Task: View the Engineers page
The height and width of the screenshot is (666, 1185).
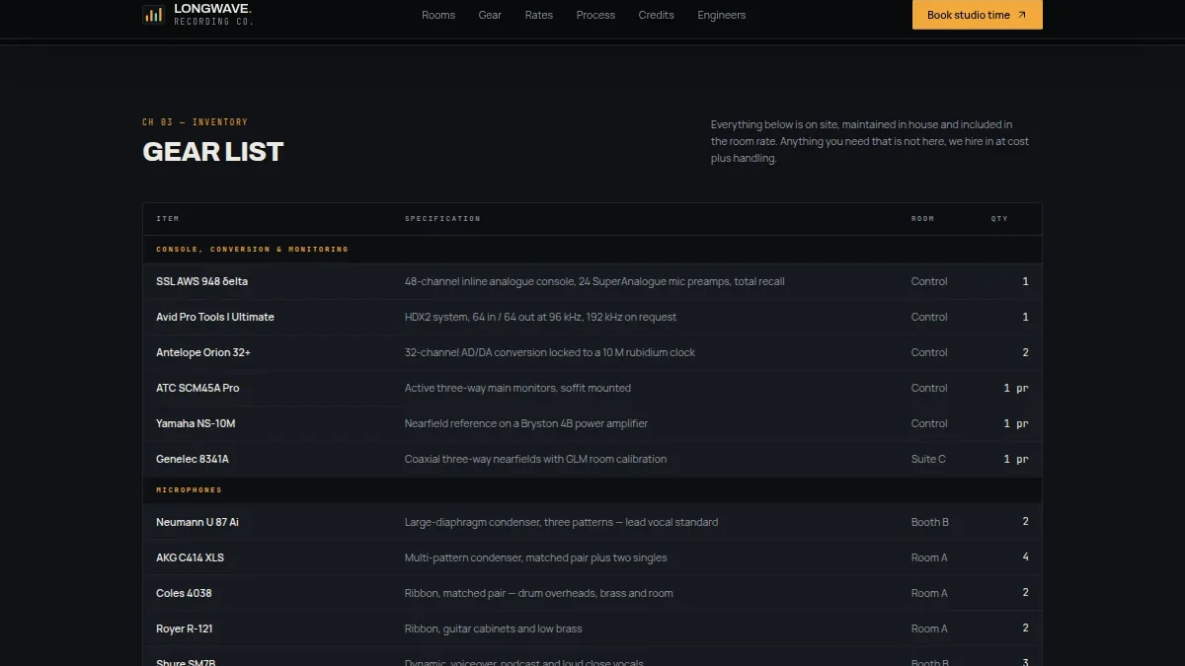Action: click(722, 15)
